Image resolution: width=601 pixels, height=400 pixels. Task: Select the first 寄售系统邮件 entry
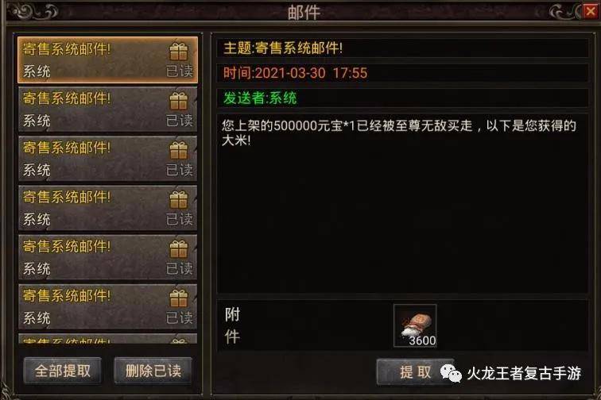107,60
